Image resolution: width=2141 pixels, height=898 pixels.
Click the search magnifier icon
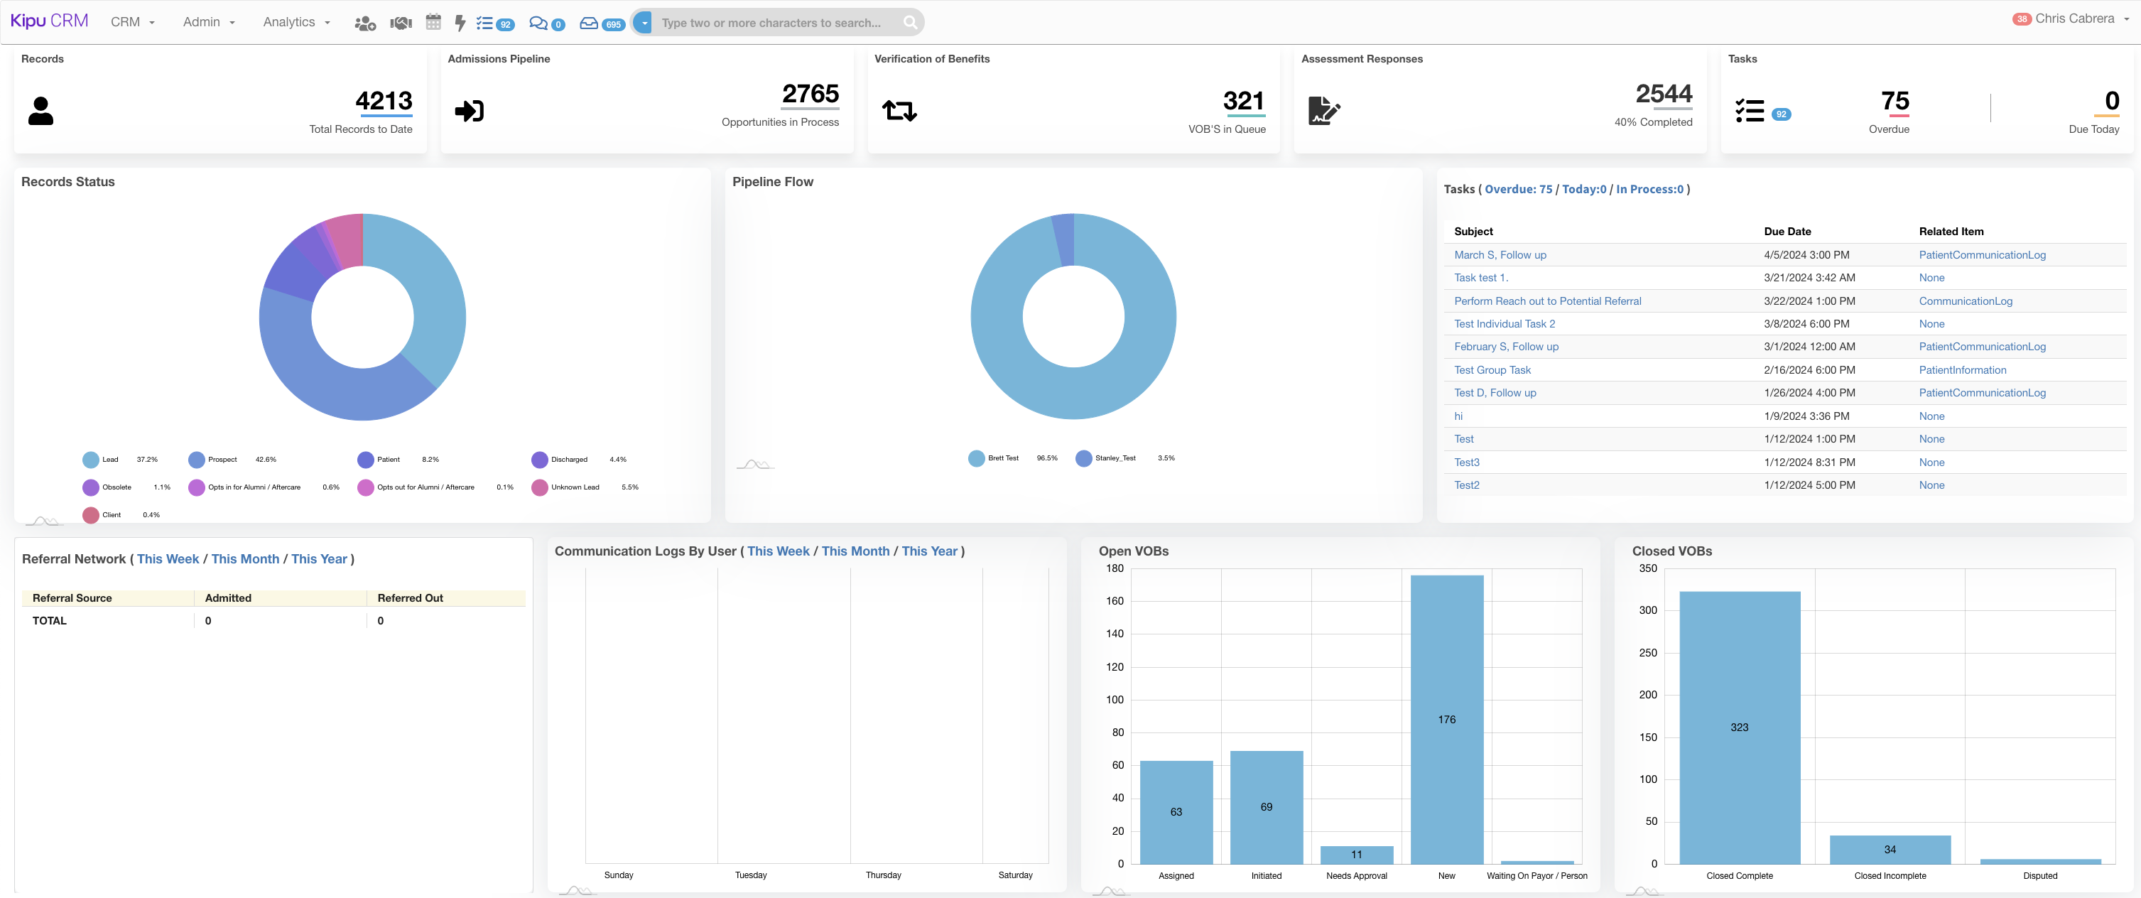point(909,23)
